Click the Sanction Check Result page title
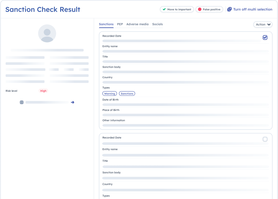Image resolution: width=278 pixels, height=199 pixels. (43, 9)
